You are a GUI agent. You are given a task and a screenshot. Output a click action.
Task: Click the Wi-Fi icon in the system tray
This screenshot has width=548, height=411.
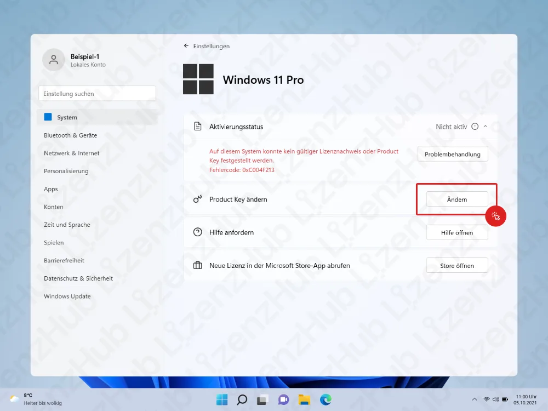pos(487,399)
